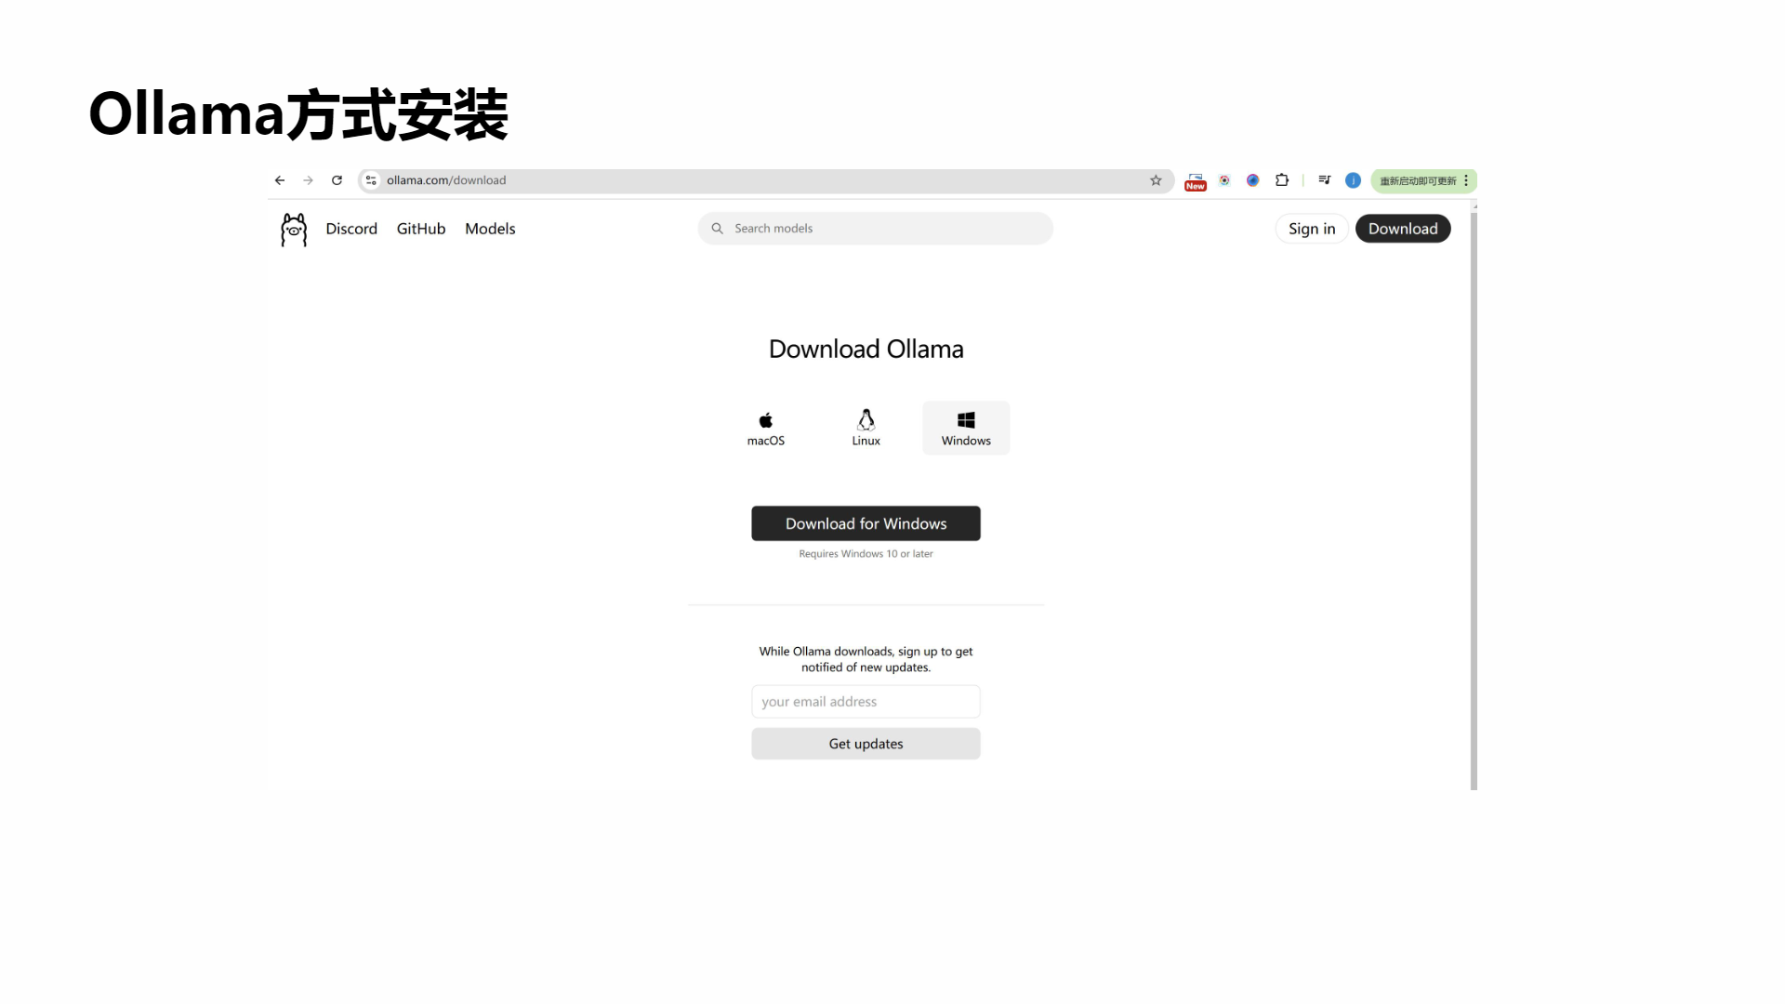This screenshot has width=1785, height=1004.
Task: Open site information icon in address bar
Action: click(371, 180)
